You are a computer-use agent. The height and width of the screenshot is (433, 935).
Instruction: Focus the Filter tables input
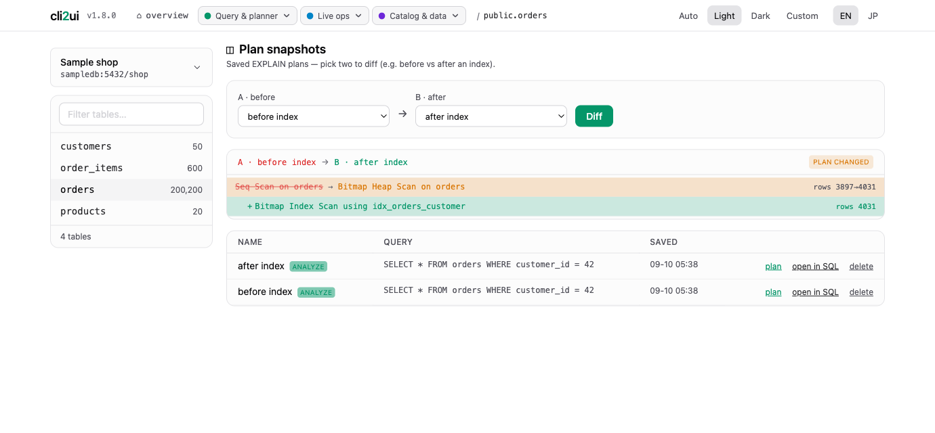(131, 114)
